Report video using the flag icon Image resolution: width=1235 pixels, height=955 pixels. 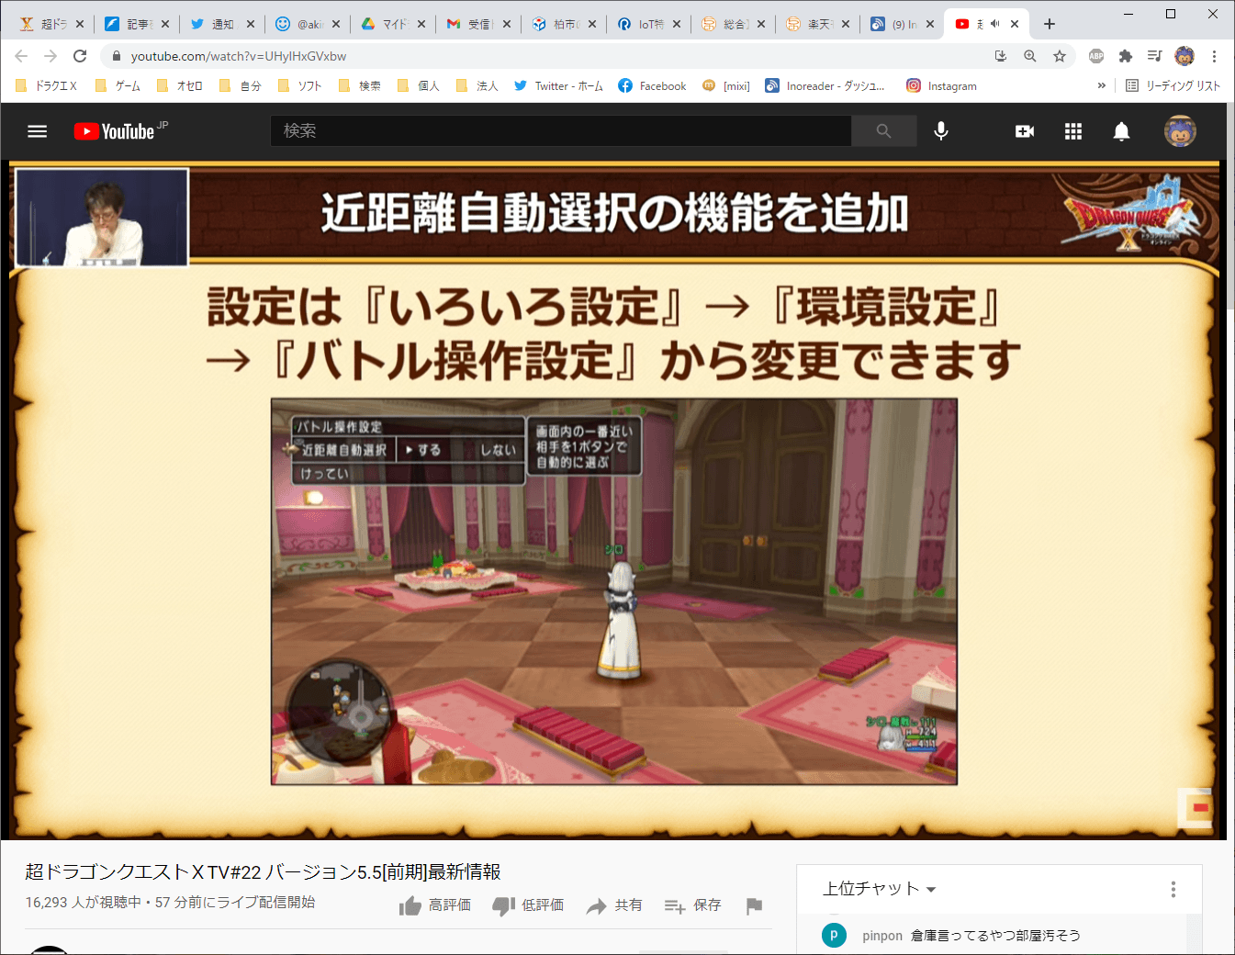tap(754, 905)
